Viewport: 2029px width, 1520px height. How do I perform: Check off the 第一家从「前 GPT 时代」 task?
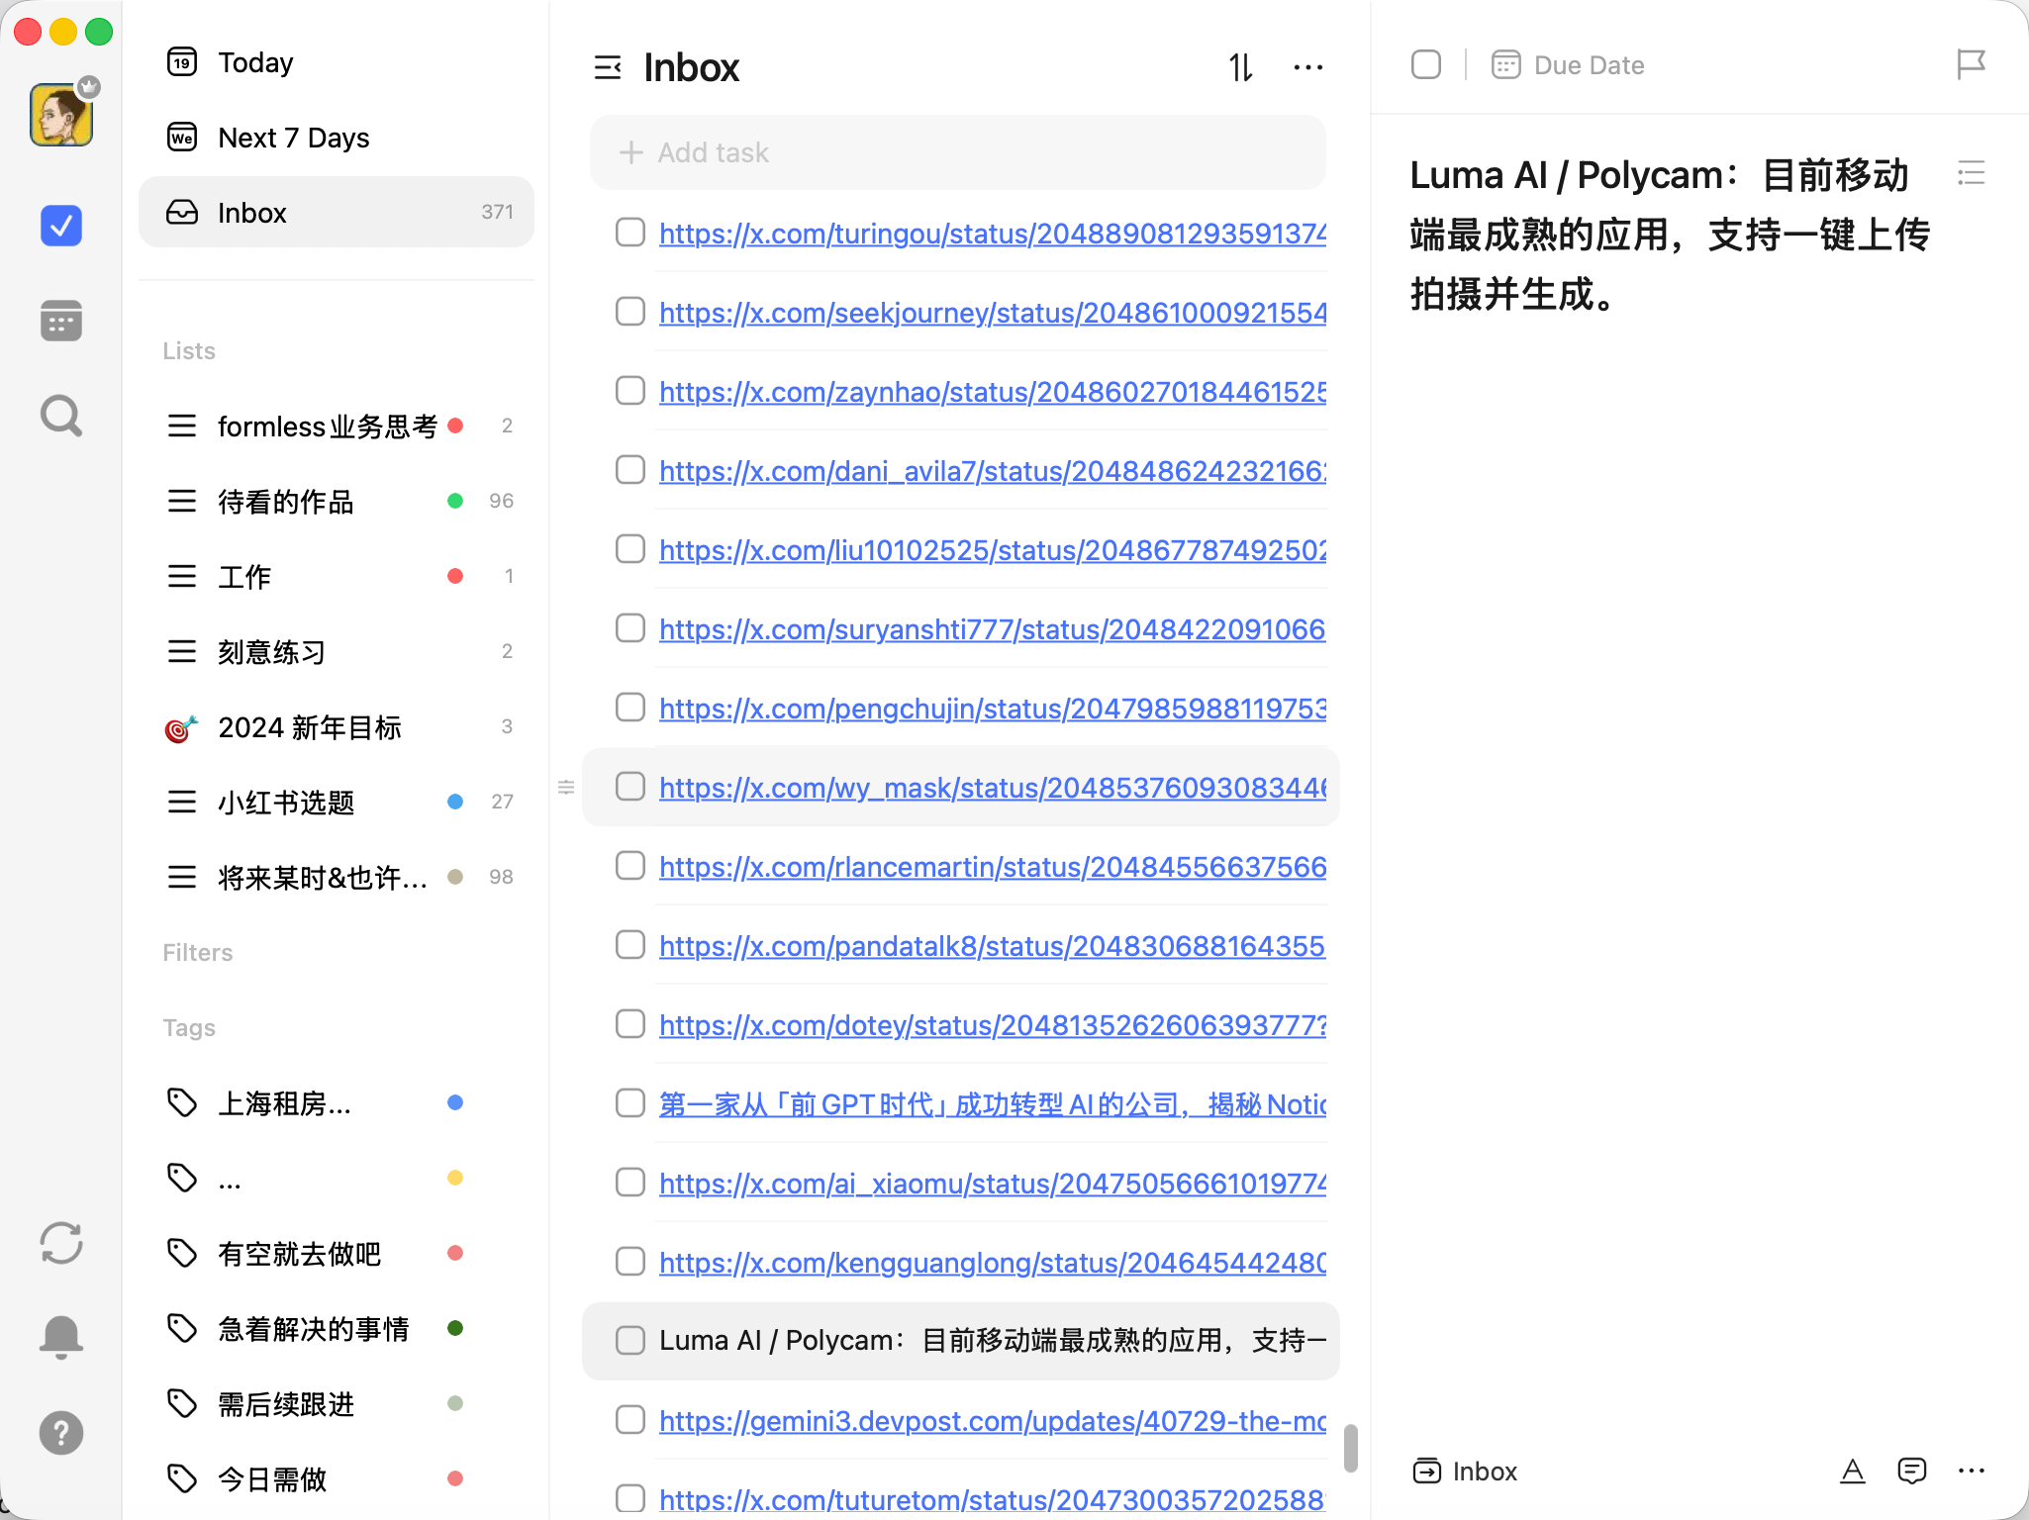coord(630,1103)
